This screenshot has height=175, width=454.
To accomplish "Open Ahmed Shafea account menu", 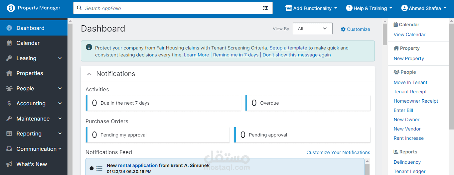I will point(424,8).
